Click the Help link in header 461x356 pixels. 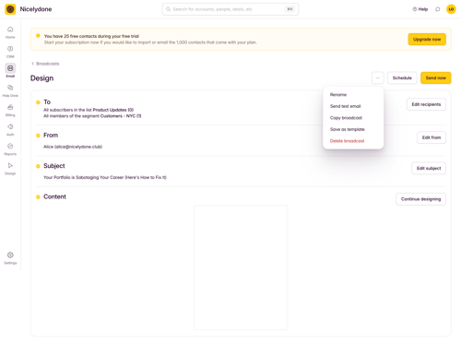click(x=420, y=9)
